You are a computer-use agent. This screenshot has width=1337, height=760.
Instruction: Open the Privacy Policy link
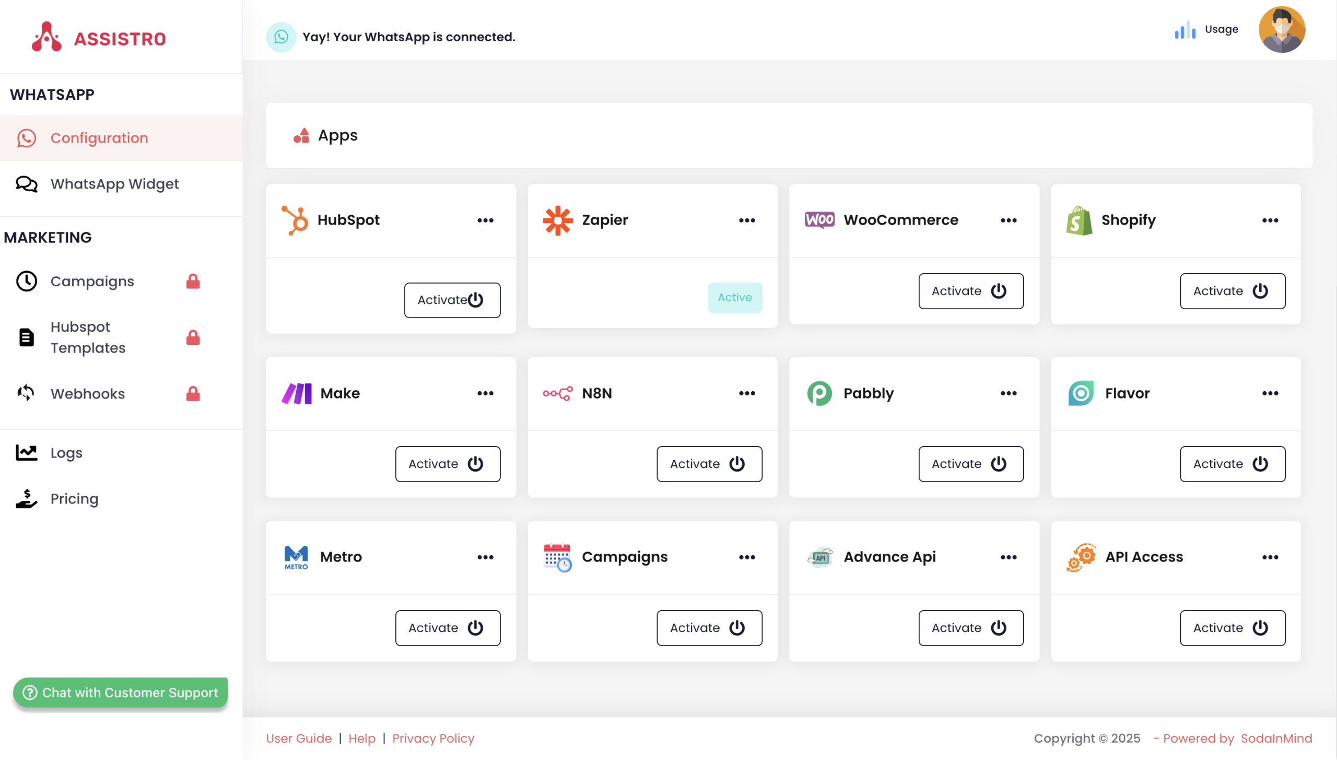tap(432, 738)
